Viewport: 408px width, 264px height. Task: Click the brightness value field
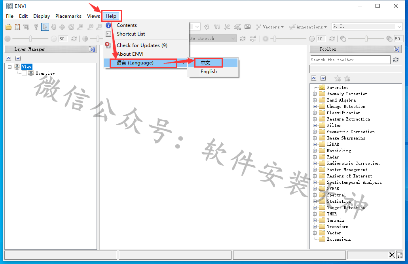click(x=63, y=39)
